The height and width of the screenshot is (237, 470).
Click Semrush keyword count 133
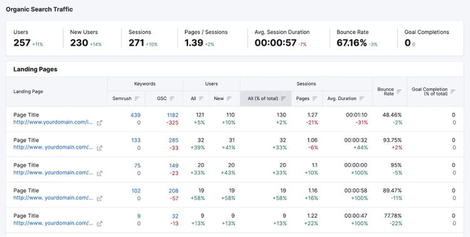[x=136, y=140]
